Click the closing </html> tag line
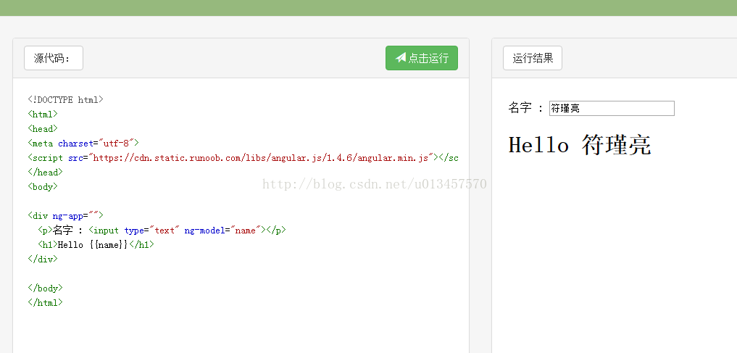Viewport: 737px width, 353px height. pyautogui.click(x=45, y=302)
